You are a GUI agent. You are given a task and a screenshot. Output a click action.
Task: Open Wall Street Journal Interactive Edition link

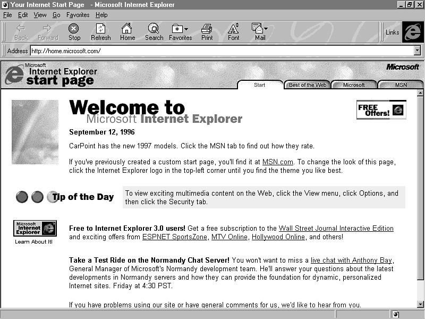point(336,229)
